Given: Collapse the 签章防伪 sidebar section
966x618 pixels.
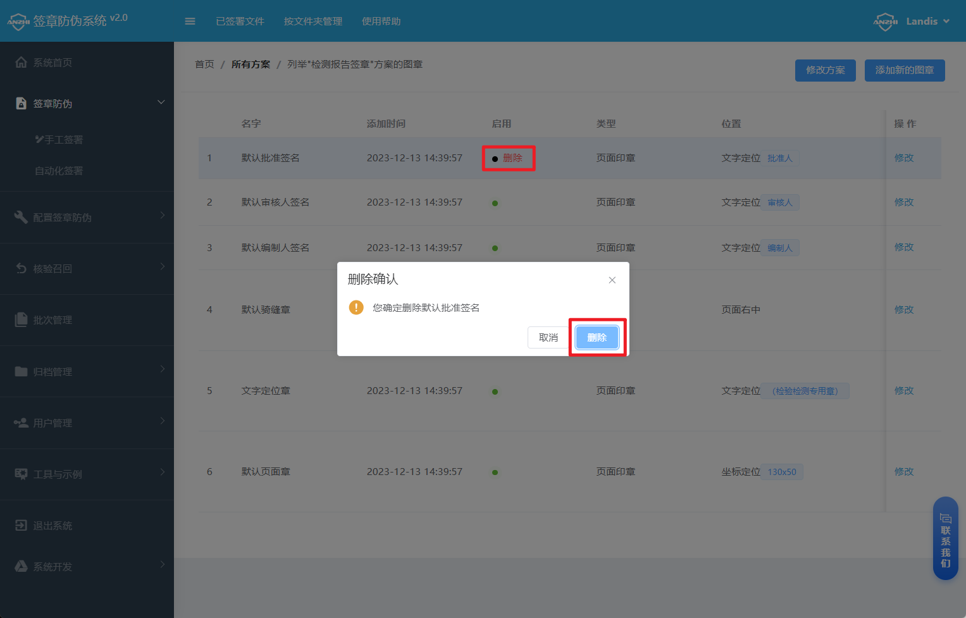Looking at the screenshot, I should (161, 102).
